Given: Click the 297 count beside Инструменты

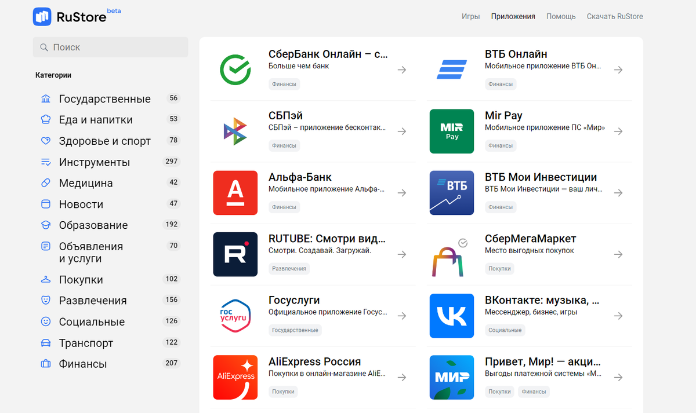Looking at the screenshot, I should pos(172,162).
